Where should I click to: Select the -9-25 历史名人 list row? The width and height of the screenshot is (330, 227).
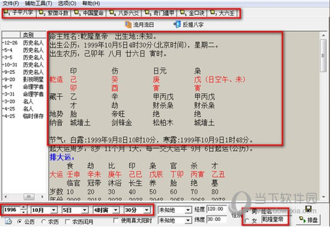coord(24,72)
